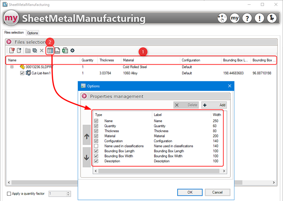Click the main Material column header
This screenshot has height=201, width=283.
pyautogui.click(x=151, y=60)
